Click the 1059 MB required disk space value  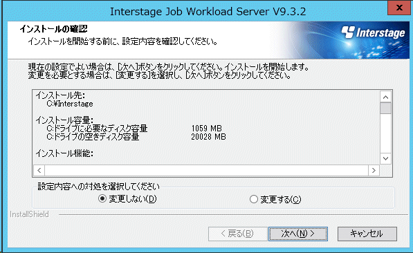(206, 129)
